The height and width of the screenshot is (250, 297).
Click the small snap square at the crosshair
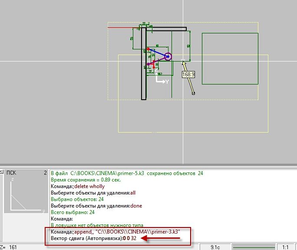coord(183,61)
